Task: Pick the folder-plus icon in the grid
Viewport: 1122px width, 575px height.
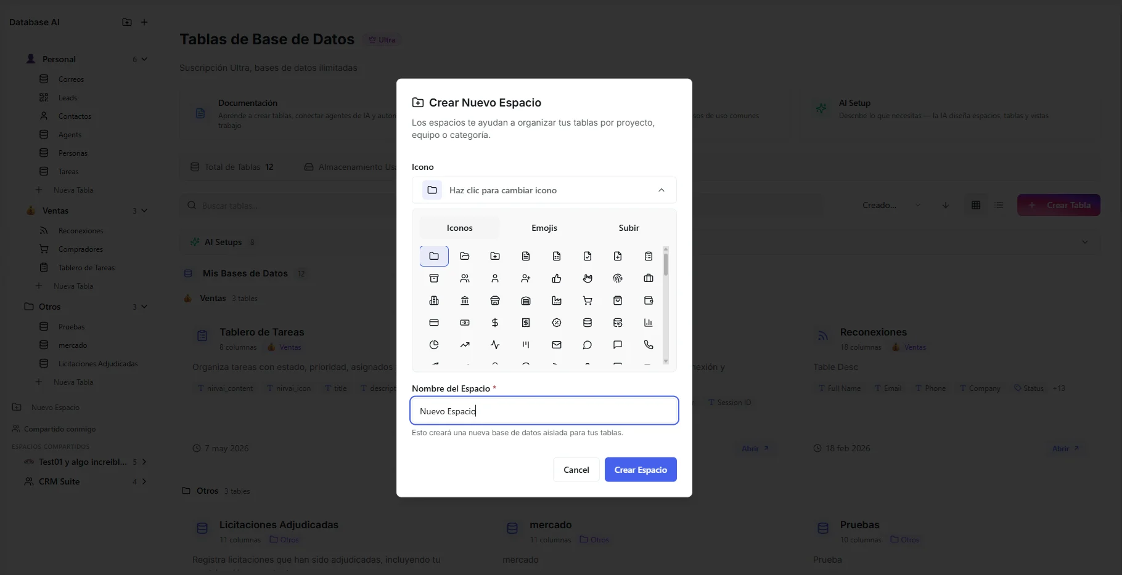Action: 495,256
